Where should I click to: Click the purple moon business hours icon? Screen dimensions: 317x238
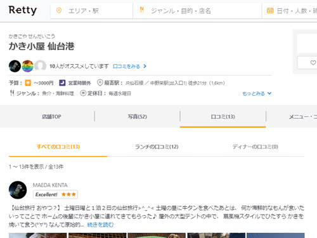click(x=62, y=83)
